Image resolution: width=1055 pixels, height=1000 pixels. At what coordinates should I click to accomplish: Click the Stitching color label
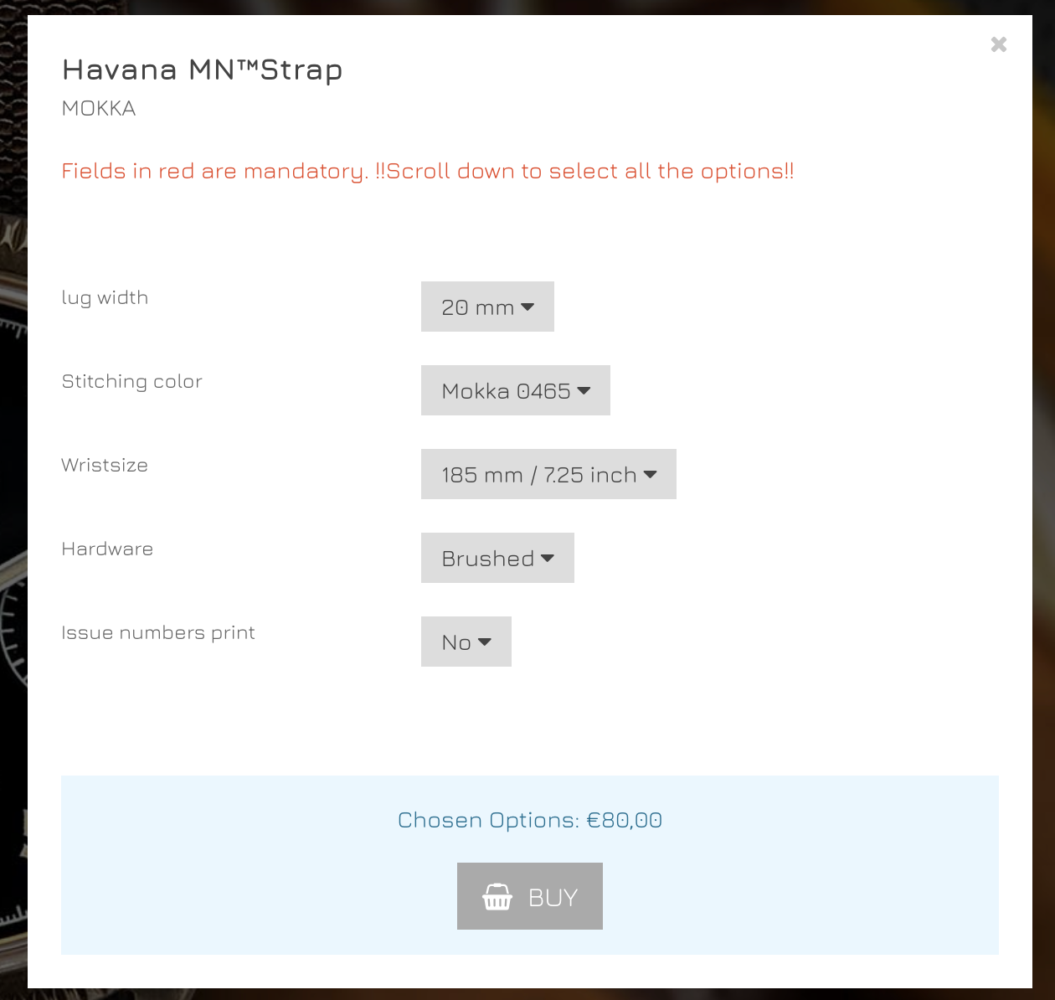[x=132, y=382]
